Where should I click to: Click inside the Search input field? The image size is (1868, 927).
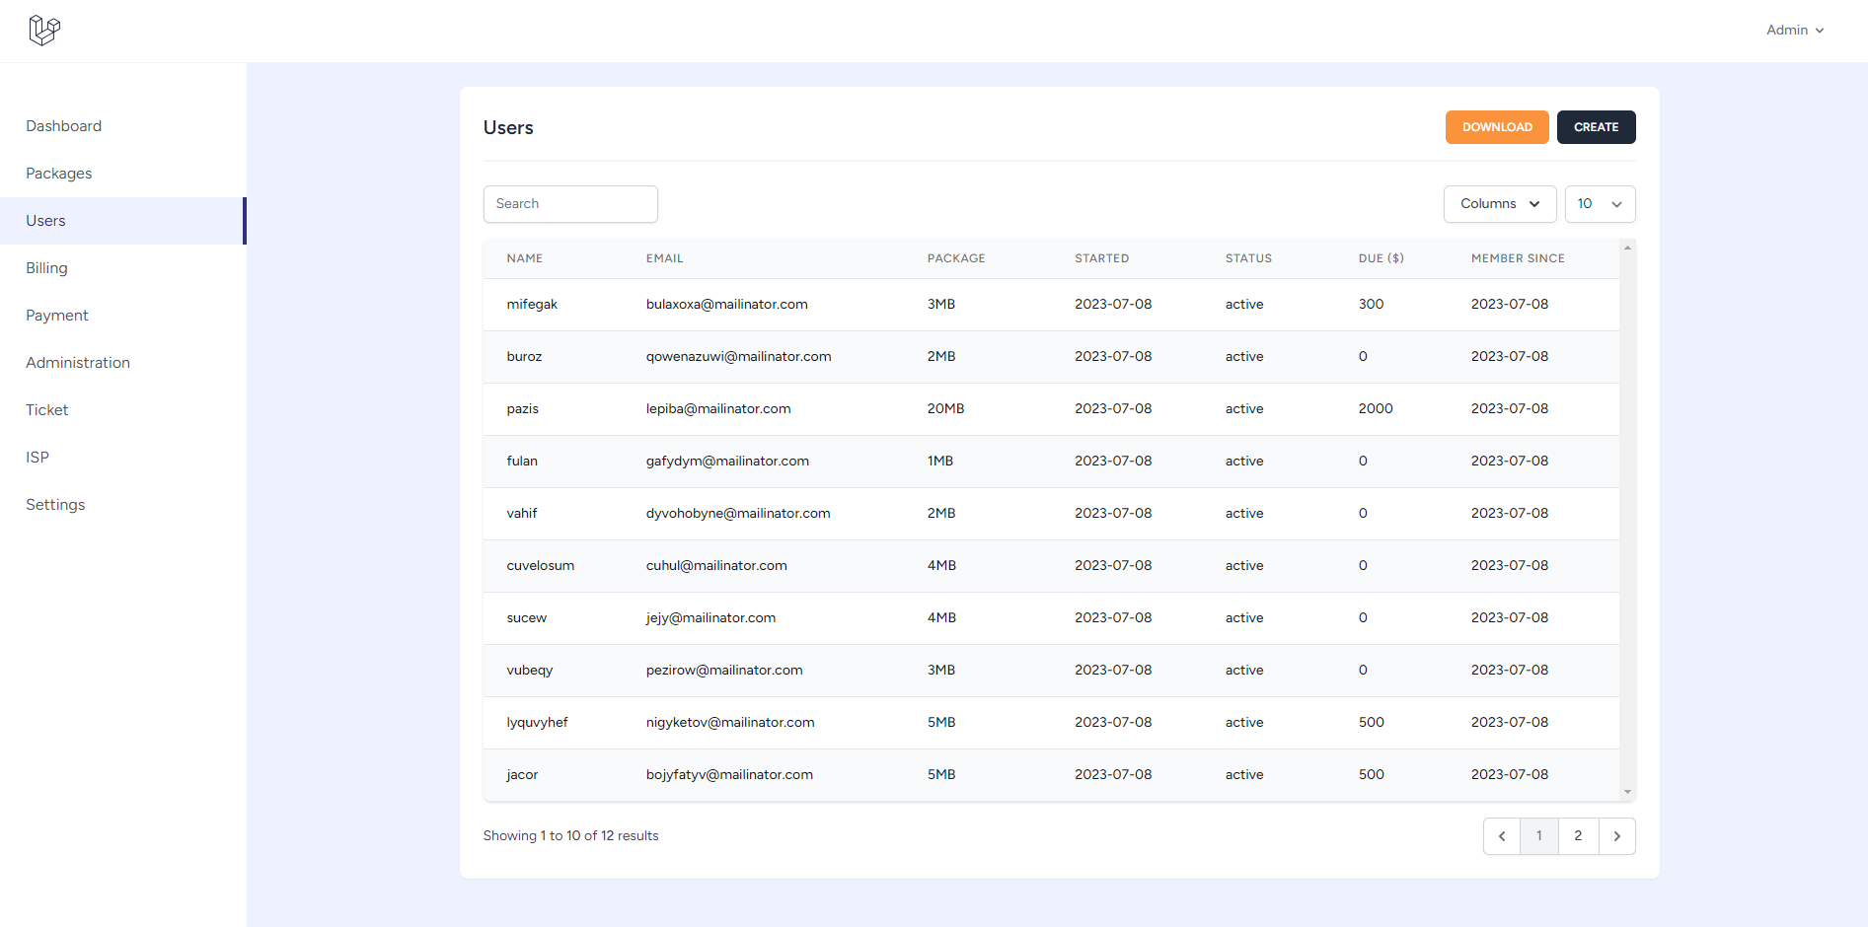click(x=570, y=203)
